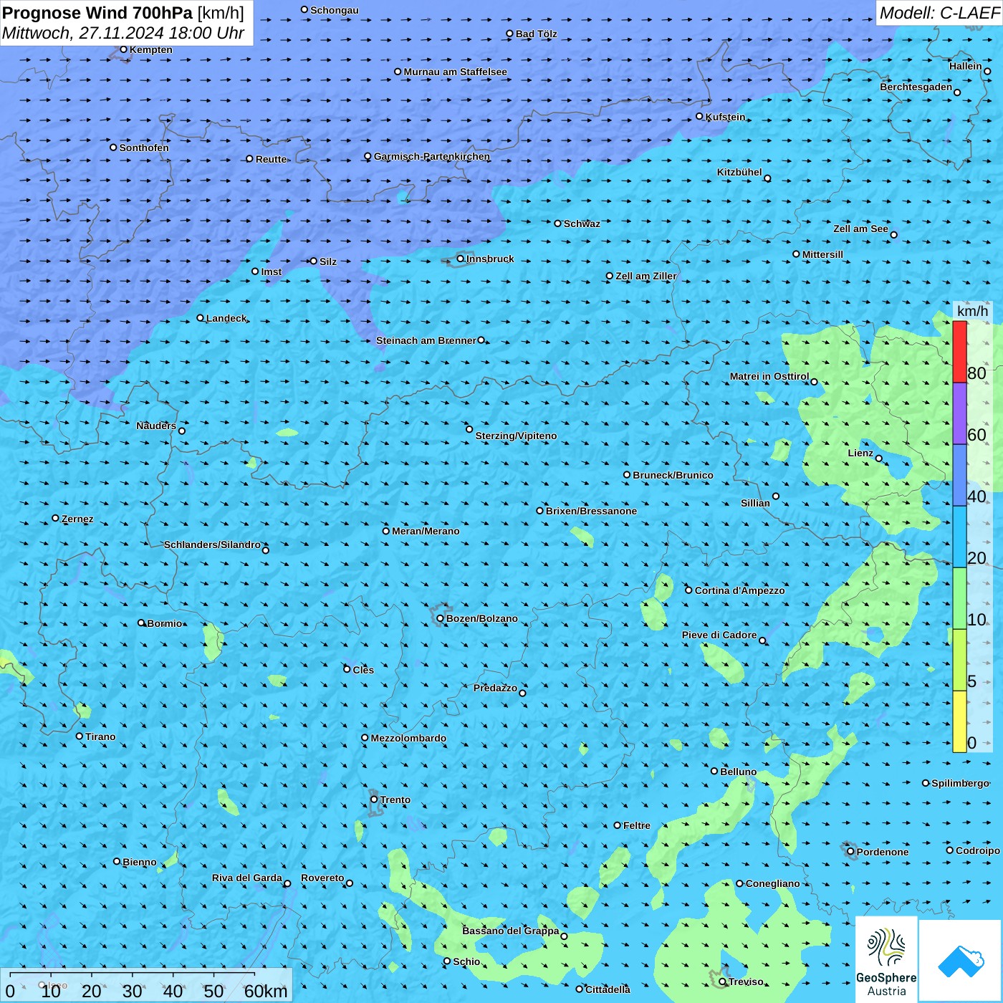Click the 'Zell am Ziller' label

[x=646, y=276]
